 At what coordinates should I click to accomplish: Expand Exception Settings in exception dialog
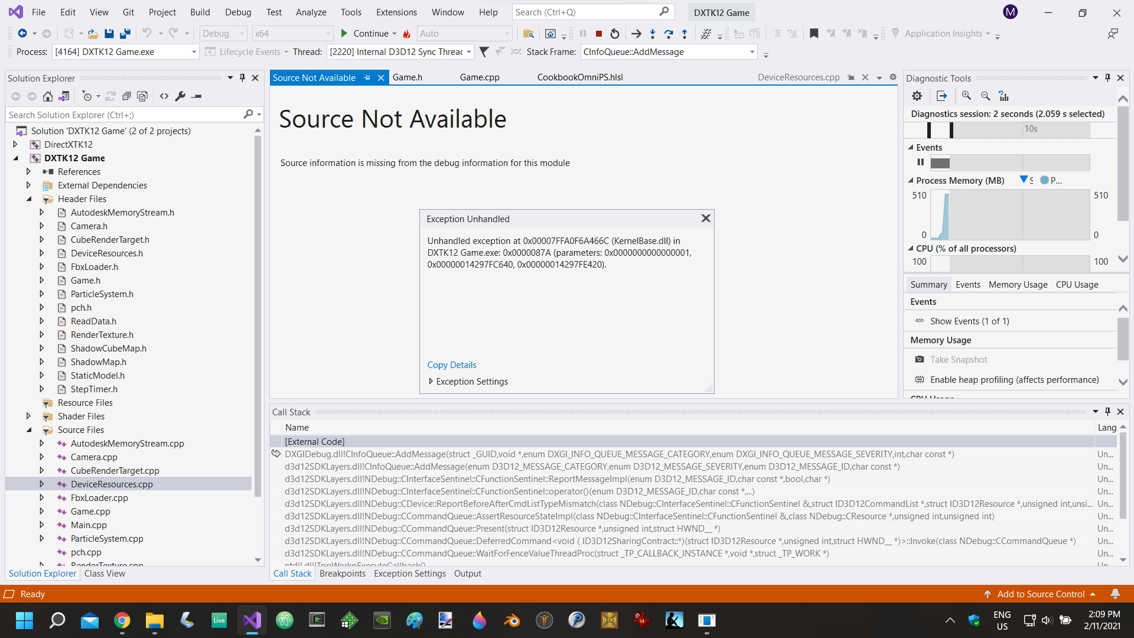point(431,382)
